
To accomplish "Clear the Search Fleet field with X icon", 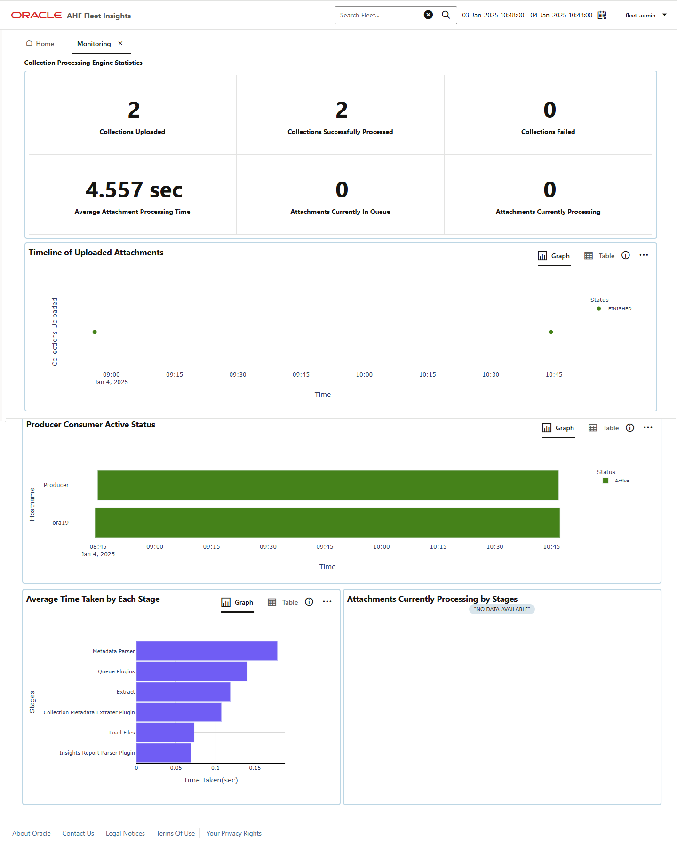I will (428, 15).
